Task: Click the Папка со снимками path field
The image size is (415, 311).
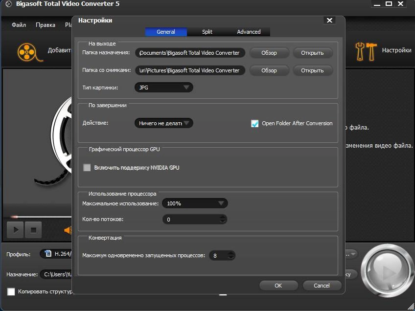Action: [x=190, y=70]
